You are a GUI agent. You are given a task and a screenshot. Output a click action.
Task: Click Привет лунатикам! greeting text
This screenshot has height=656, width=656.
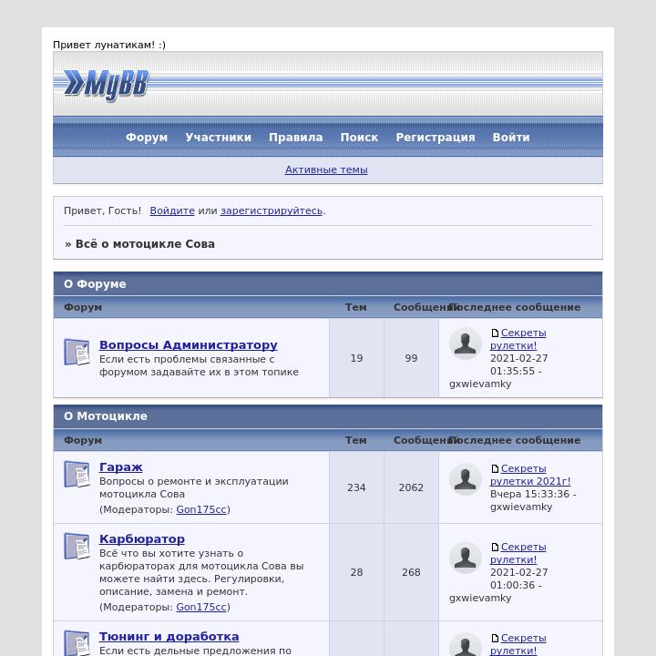pos(109,45)
